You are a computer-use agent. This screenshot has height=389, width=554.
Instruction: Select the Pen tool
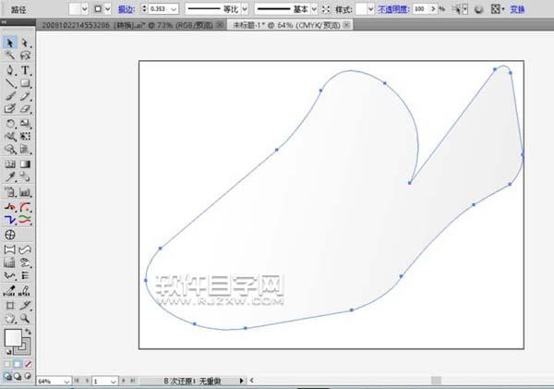pos(10,69)
